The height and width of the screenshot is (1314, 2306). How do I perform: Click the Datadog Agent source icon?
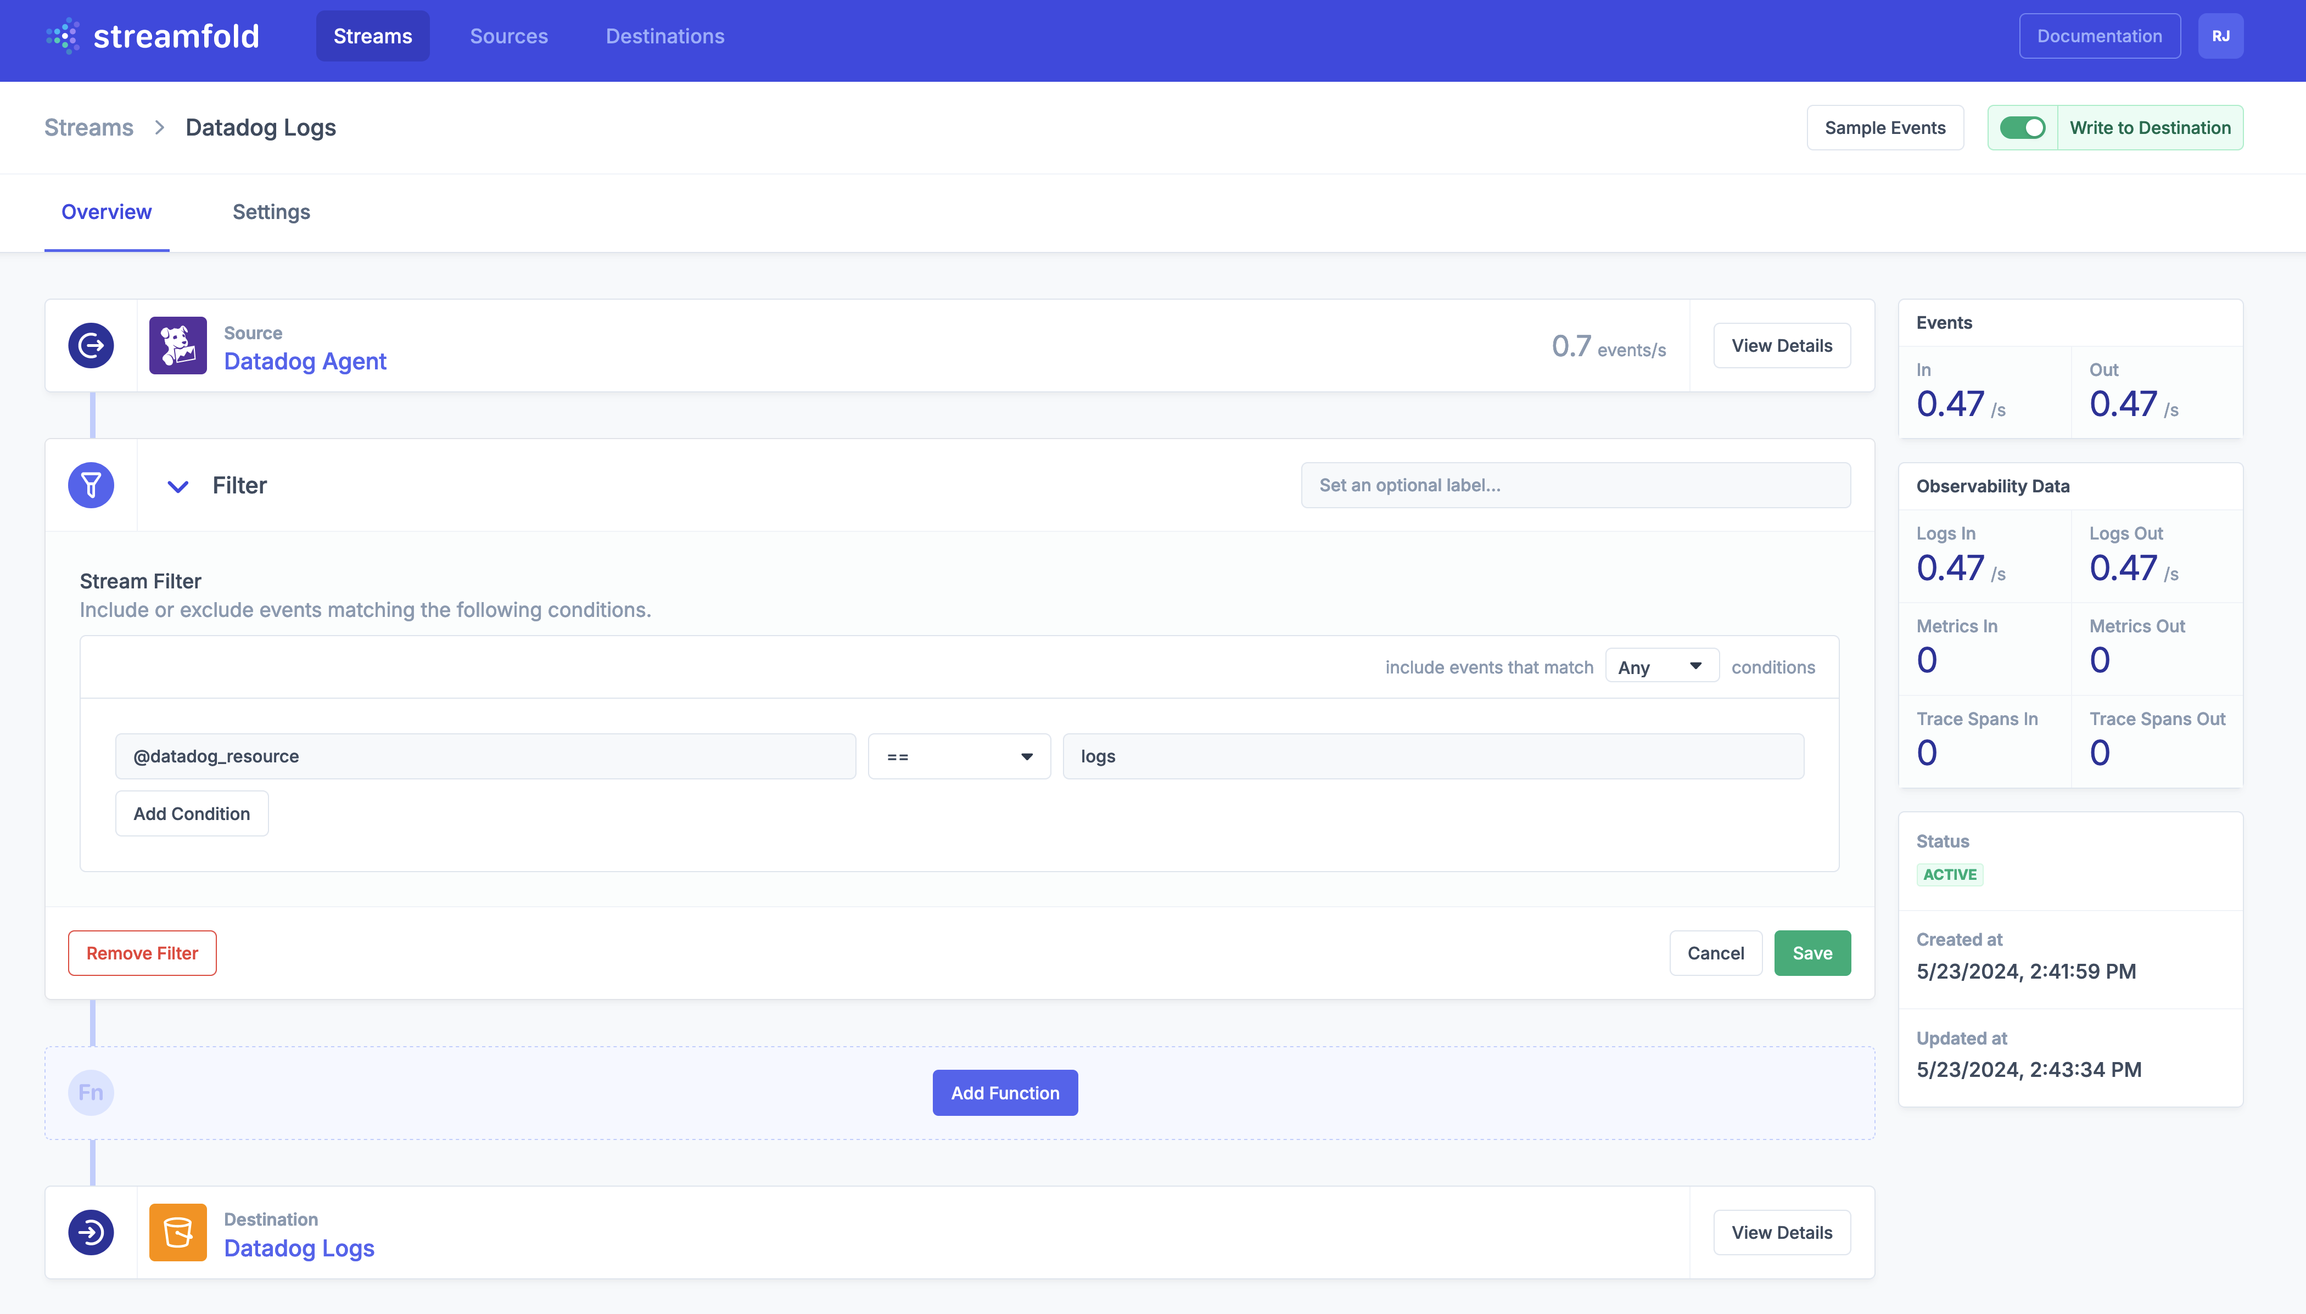177,347
